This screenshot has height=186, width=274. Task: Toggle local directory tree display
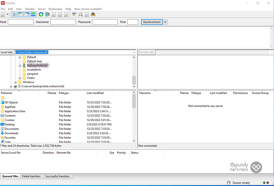click(x=21, y=15)
